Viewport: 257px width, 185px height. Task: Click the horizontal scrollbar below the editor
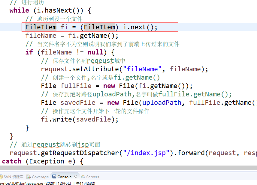pos(128,168)
